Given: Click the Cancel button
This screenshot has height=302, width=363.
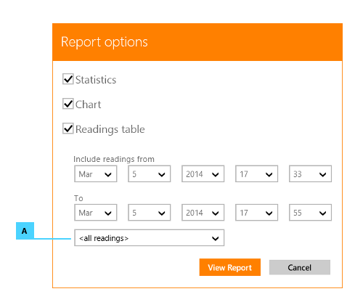Looking at the screenshot, I should [x=300, y=267].
